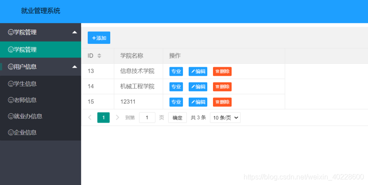Go to the previous page arrow
Screen dimensions: 368x185
[x=89, y=117]
